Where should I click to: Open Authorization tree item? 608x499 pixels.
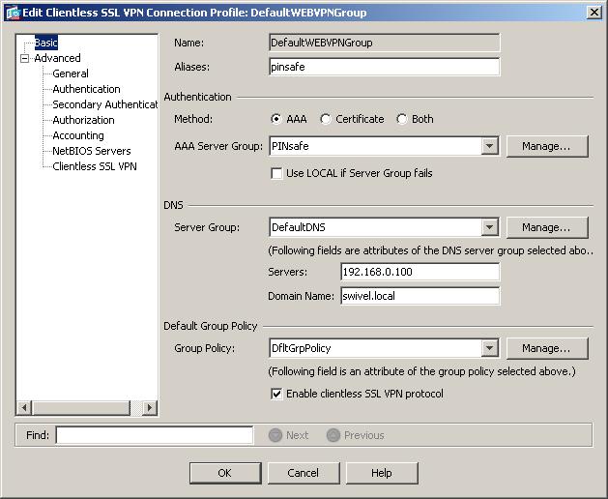[x=83, y=120]
